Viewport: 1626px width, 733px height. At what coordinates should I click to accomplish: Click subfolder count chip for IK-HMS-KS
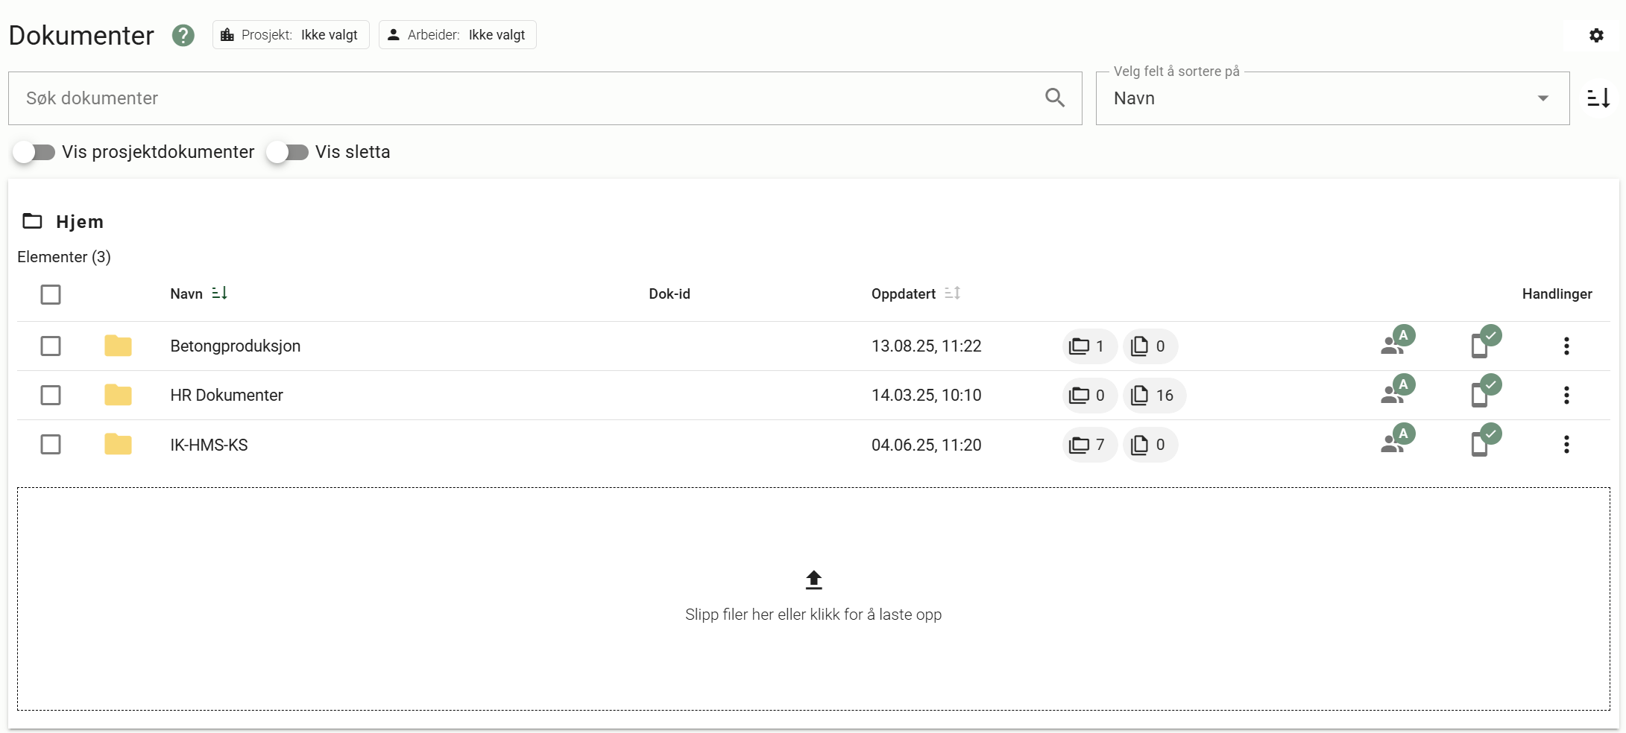point(1088,445)
